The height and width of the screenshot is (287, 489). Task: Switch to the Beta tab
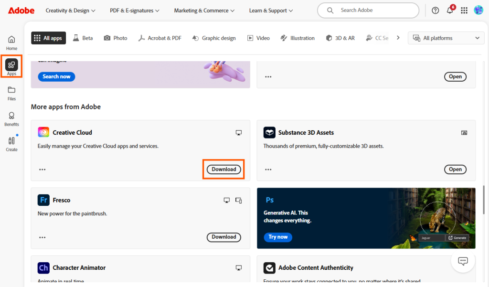(83, 38)
